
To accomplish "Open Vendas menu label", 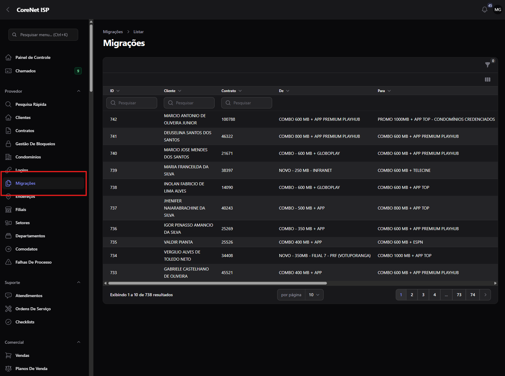I will (22, 355).
